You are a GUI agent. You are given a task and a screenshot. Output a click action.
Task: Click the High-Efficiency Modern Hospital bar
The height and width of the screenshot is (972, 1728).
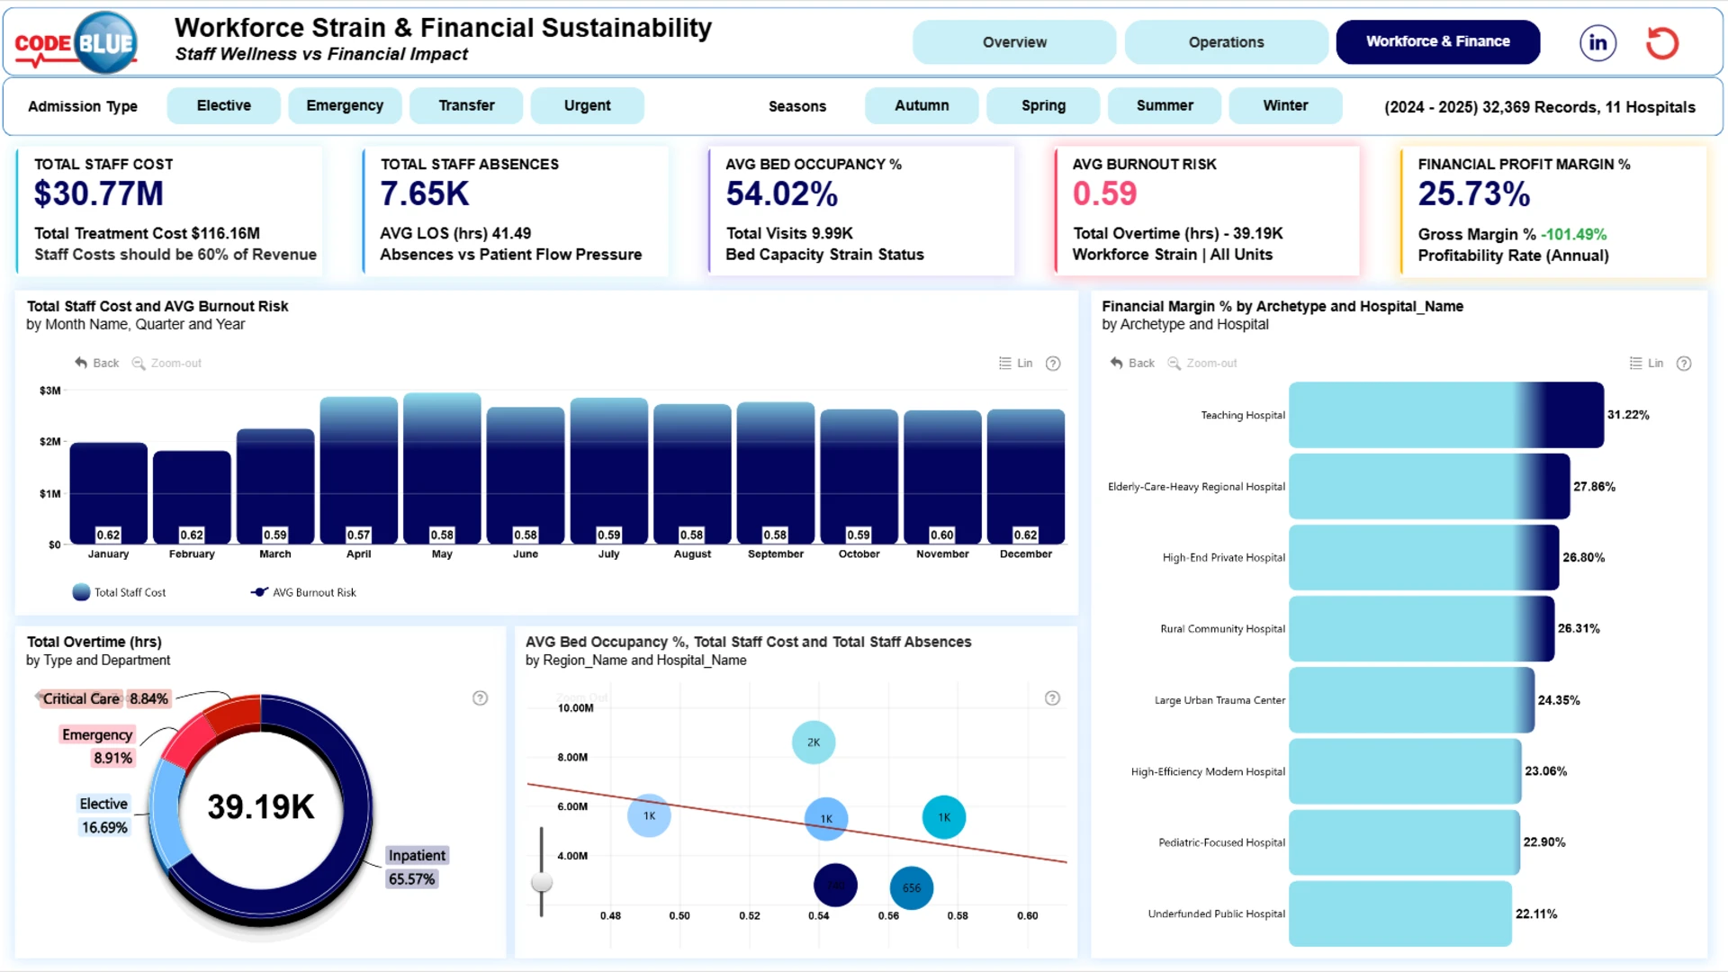click(1405, 771)
